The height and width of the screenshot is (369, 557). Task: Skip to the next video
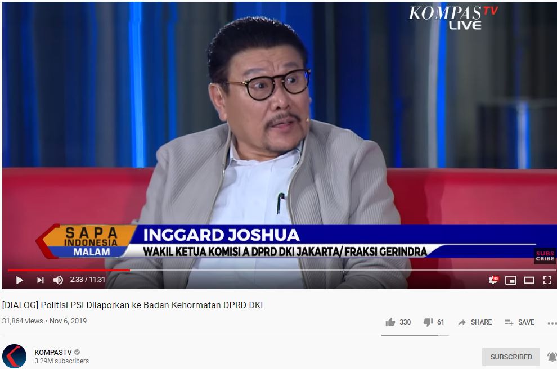point(41,280)
